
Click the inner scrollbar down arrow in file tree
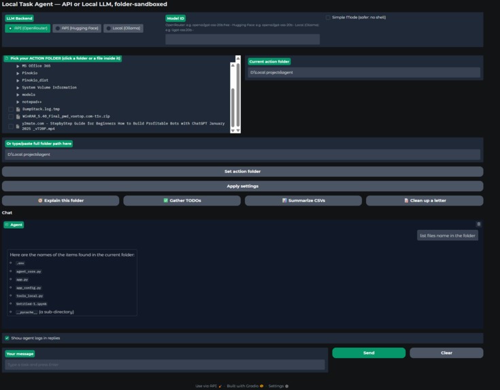(x=233, y=131)
